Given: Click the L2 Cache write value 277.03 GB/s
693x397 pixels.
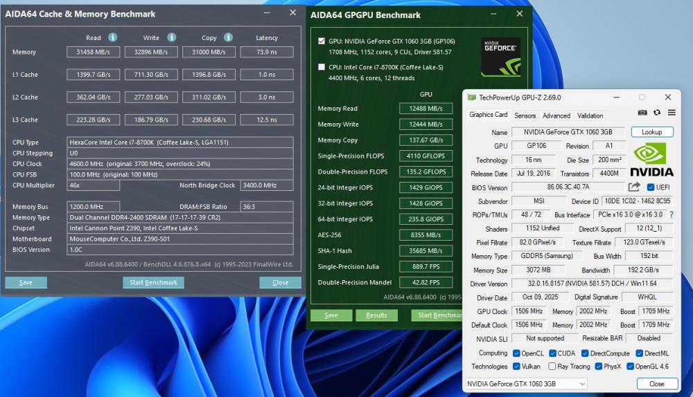Looking at the screenshot, I should [x=151, y=97].
